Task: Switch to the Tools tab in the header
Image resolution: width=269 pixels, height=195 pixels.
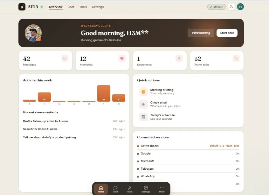Action: [x=83, y=7]
